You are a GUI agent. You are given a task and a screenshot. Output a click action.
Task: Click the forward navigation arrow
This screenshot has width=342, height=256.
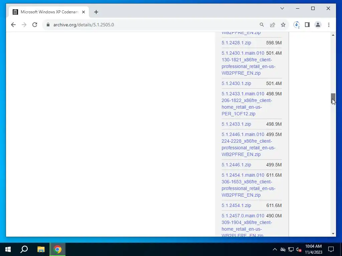[24, 25]
